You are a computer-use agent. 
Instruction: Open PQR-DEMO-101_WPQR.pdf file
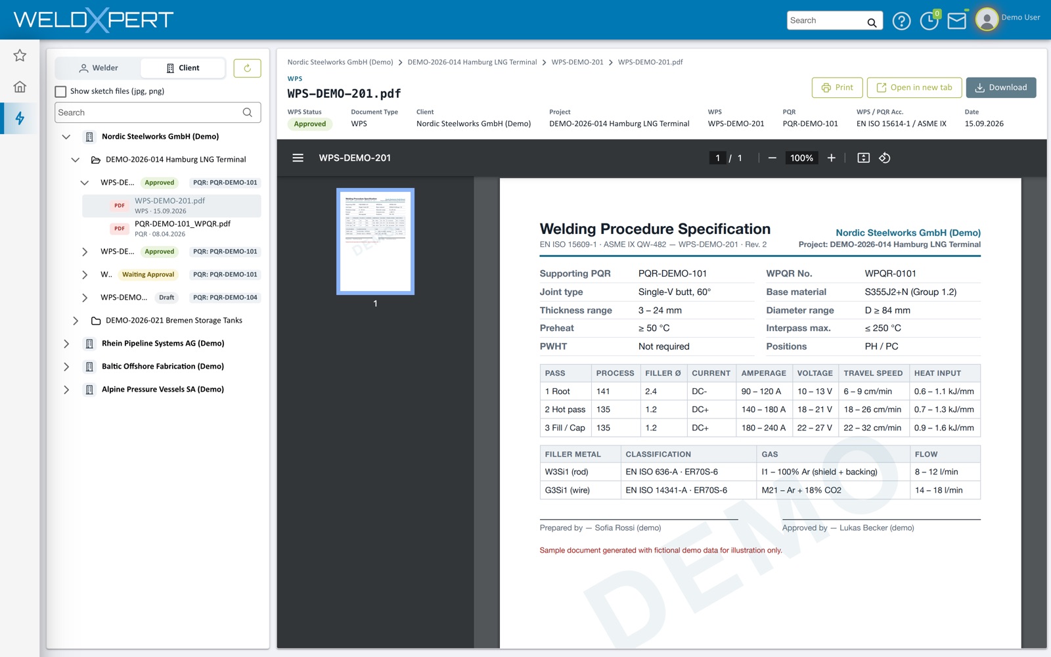171,229
